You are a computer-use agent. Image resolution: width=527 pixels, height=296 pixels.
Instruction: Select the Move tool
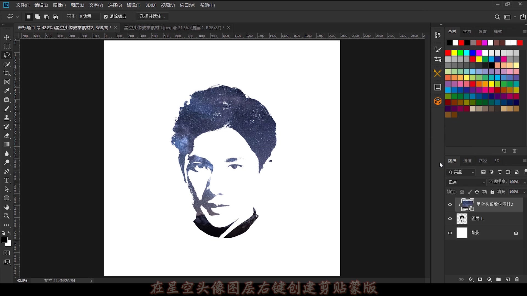[x=7, y=37]
